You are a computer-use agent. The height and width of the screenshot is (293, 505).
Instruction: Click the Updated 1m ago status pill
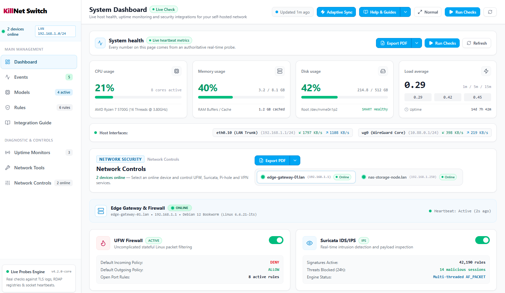tap(293, 12)
